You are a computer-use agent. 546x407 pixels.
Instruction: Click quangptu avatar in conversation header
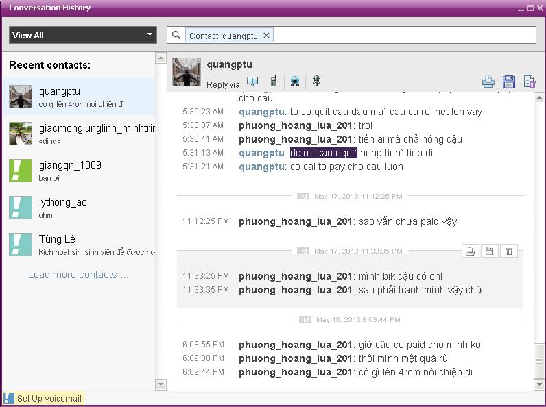click(x=187, y=72)
